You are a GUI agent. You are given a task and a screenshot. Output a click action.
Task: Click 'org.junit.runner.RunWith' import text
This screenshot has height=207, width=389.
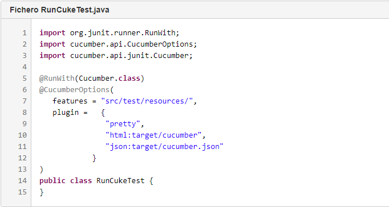[x=123, y=32]
